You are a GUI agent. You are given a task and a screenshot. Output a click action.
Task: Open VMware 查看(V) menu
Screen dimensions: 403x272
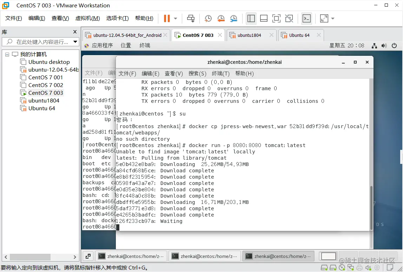(60, 18)
